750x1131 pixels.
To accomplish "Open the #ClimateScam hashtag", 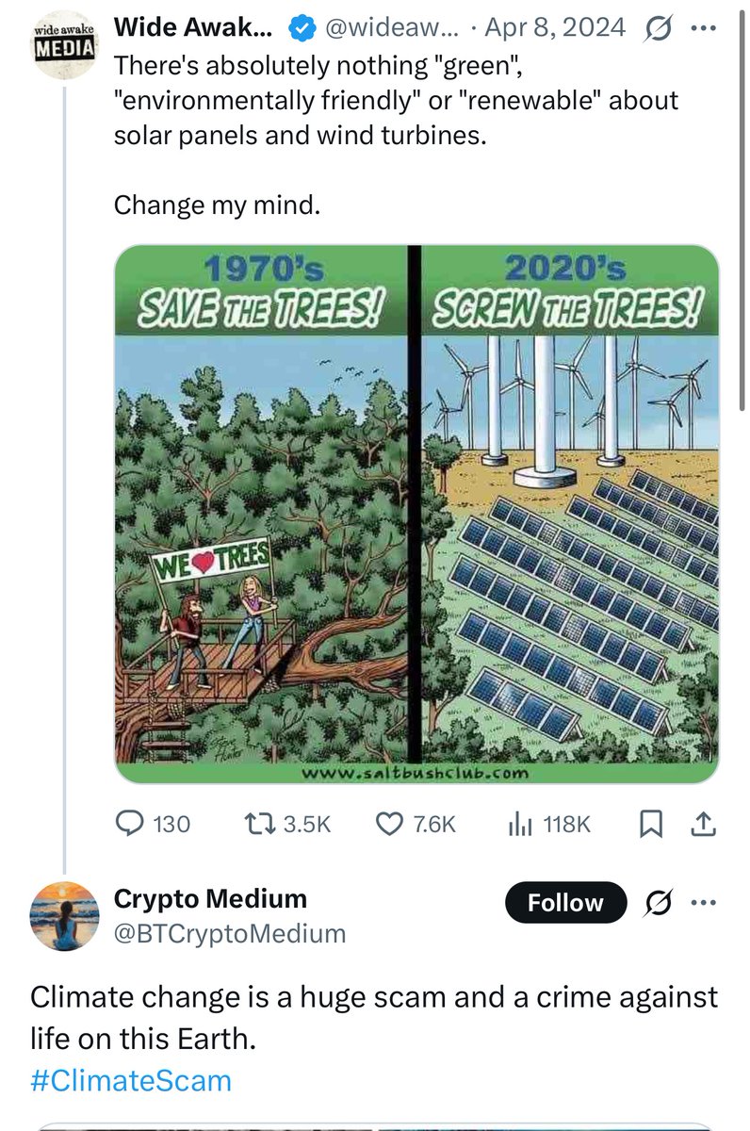I will click(x=131, y=1080).
